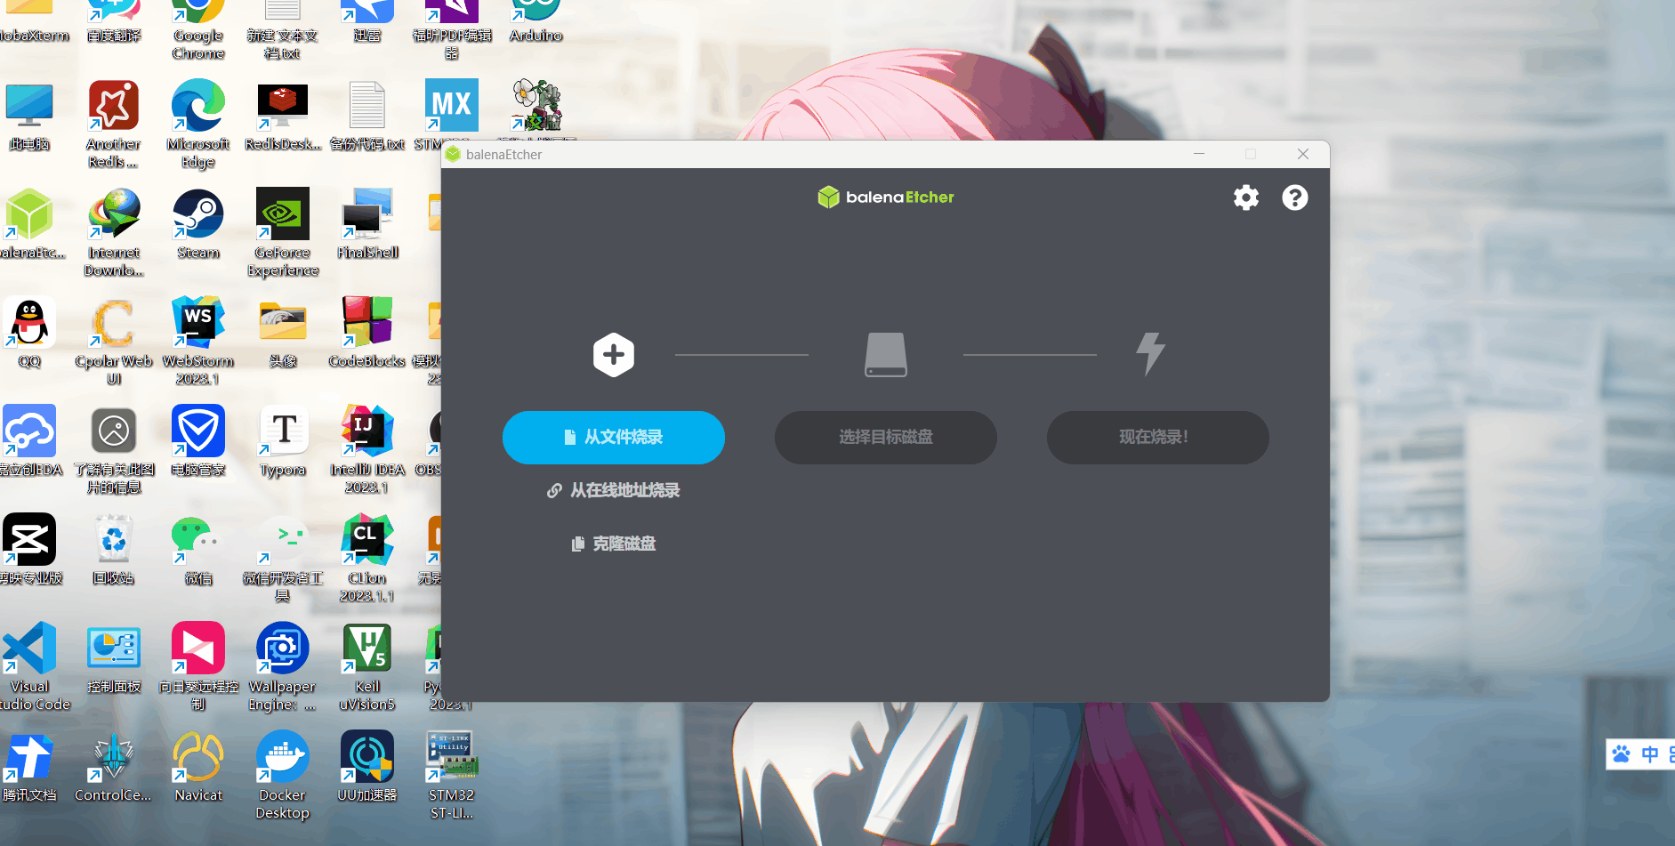Click the plus hexagon source icon
1675x846 pixels.
coord(614,355)
